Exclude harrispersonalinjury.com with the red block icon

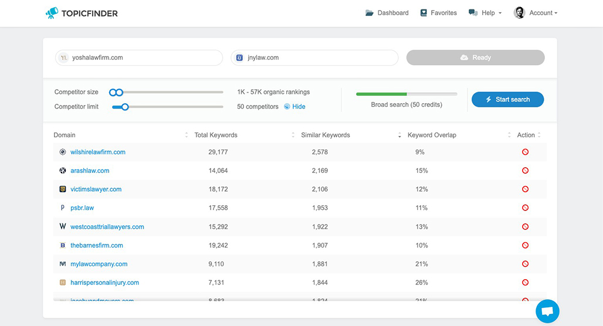point(525,282)
